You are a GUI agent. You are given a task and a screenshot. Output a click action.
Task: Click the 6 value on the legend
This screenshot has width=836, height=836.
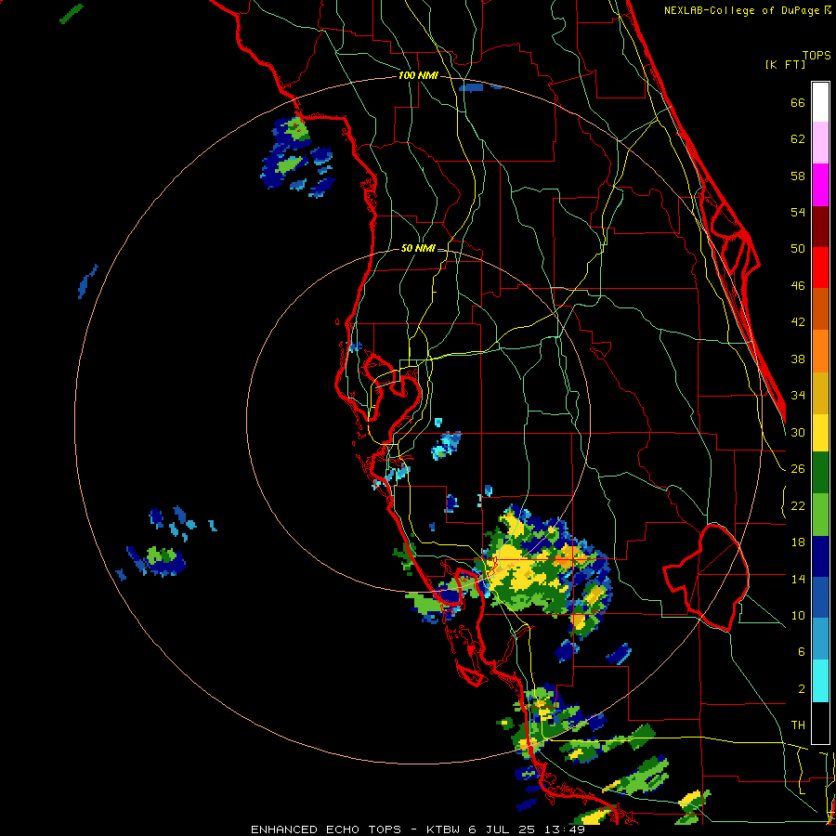[801, 651]
